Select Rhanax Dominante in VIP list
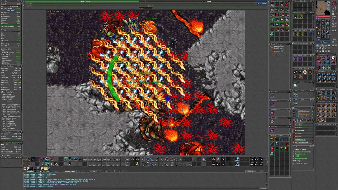Screen dimensions: 338x190 tap(303, 152)
